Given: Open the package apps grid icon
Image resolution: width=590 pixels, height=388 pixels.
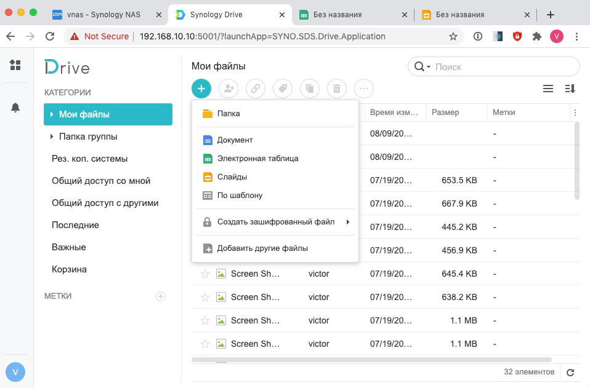Looking at the screenshot, I should point(15,65).
